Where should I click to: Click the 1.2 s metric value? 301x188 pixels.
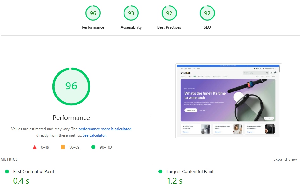coord(175,181)
